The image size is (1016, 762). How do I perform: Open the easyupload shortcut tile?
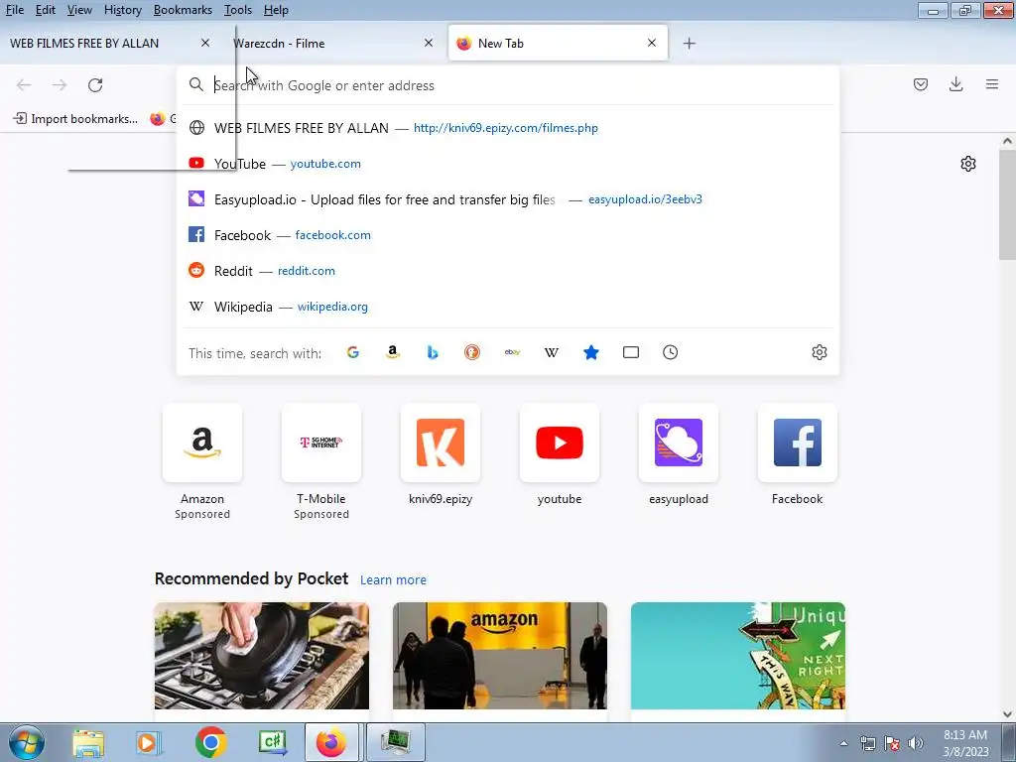tap(679, 443)
